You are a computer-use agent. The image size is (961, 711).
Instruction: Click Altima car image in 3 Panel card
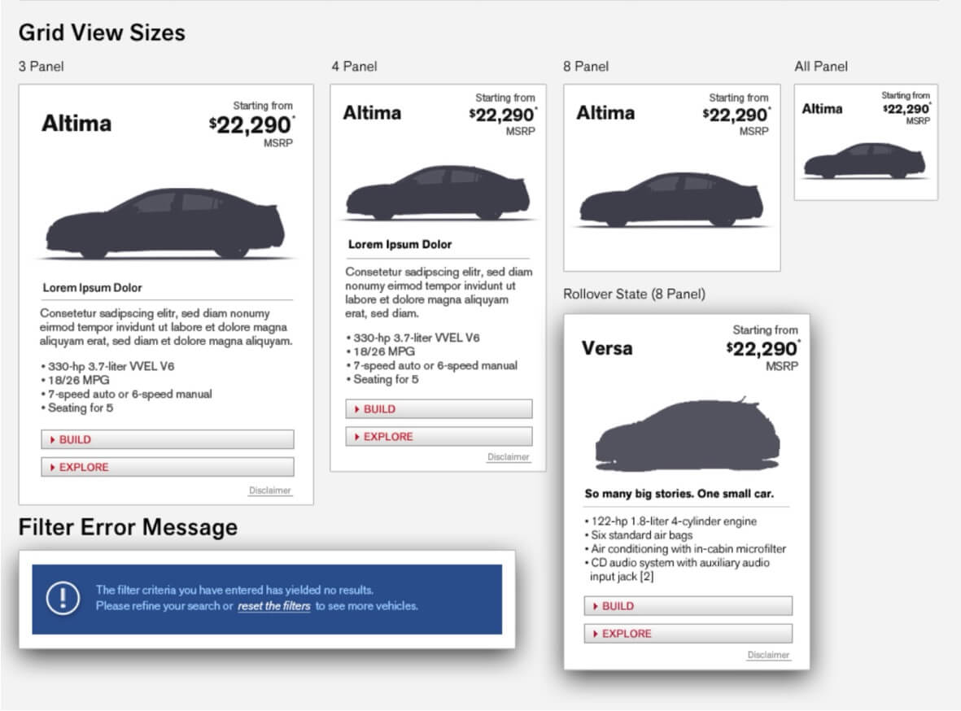[x=165, y=223]
